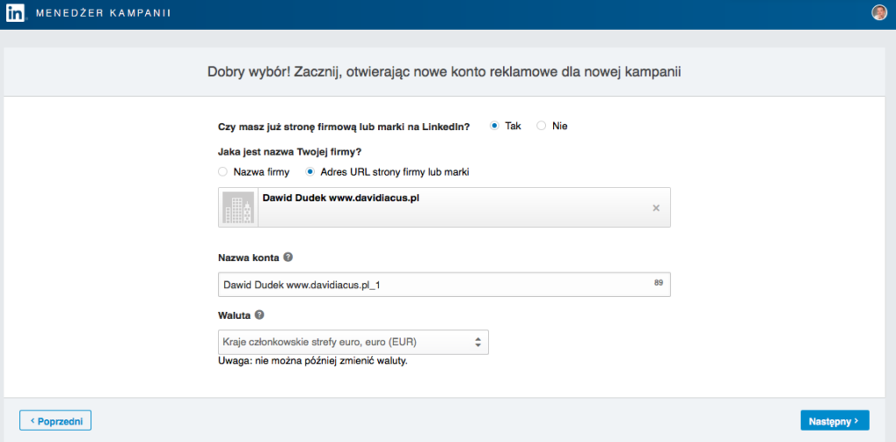Click the Menedżer Kampanii header title
This screenshot has height=442, width=896.
tap(103, 14)
